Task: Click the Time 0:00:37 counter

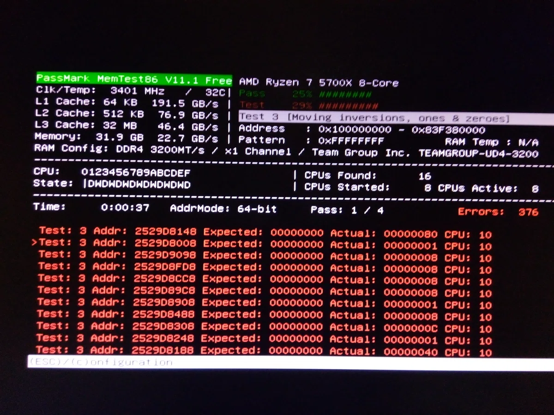Action: pos(91,207)
